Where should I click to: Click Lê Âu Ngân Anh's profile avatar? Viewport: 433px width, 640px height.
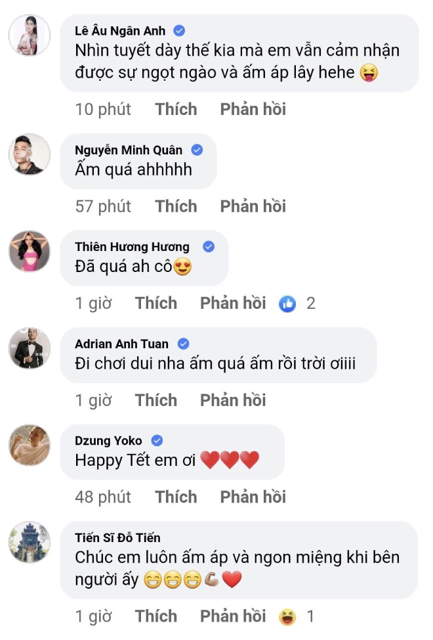click(x=29, y=36)
